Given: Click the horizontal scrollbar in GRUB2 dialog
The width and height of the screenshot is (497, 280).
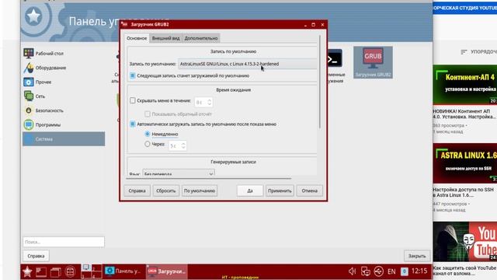Looking at the screenshot, I should tap(208, 178).
